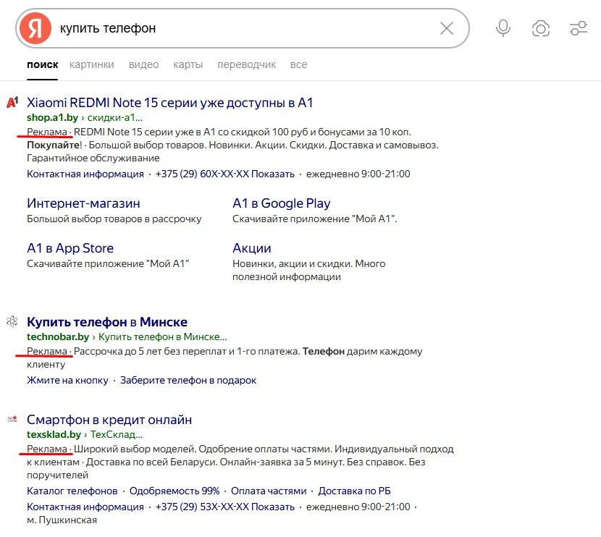Open the Каталог телефонов sitelink

coord(72,491)
